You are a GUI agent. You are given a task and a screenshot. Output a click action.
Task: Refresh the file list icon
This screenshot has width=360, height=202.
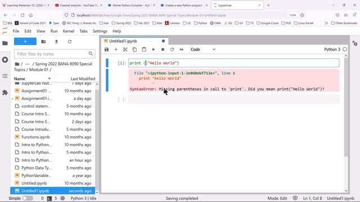pos(70,42)
